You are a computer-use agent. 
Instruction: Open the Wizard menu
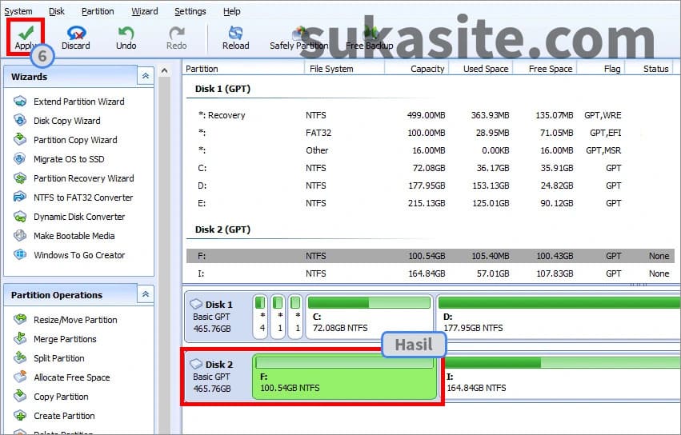coord(145,11)
